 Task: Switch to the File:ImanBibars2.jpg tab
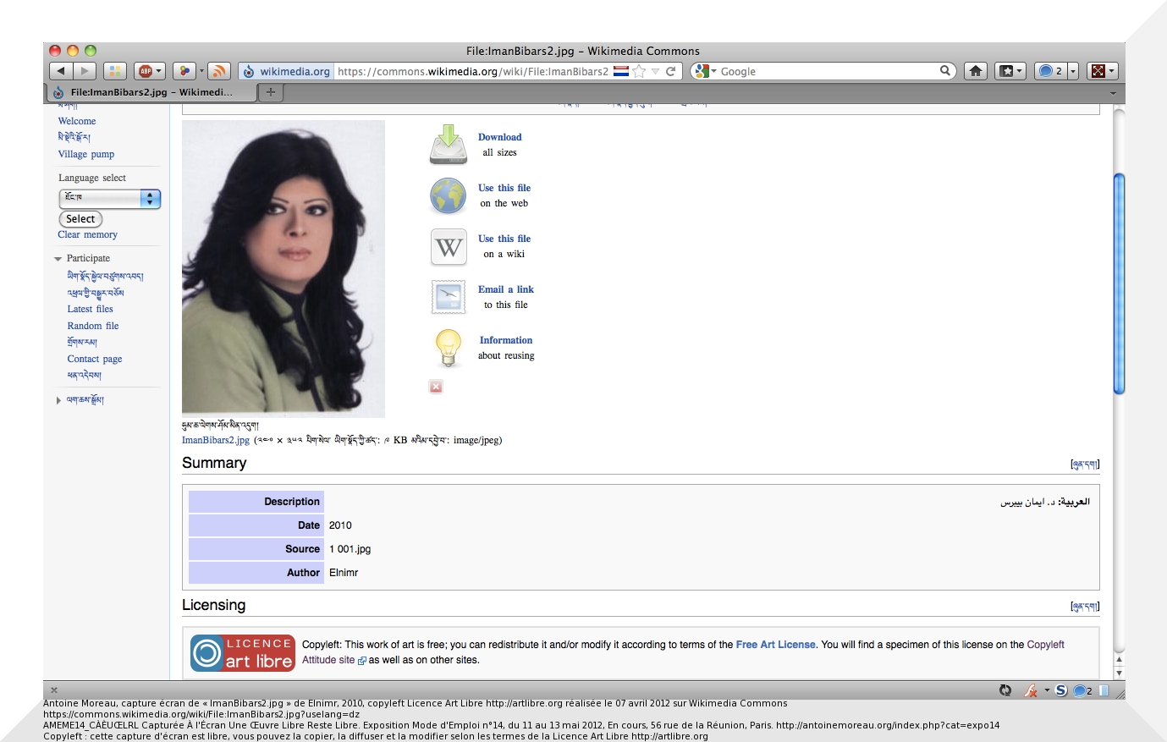click(x=150, y=92)
